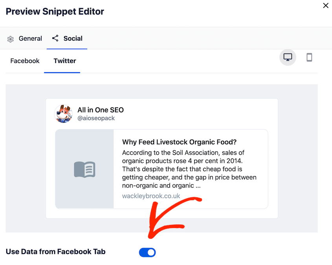
Task: Disable Use Data from Facebook Tab
Action: pos(147,252)
